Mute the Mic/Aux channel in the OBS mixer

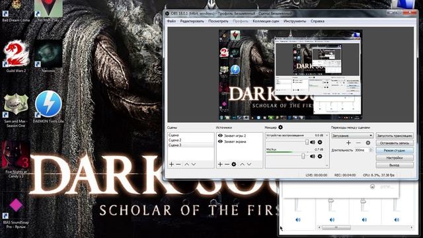313,156
